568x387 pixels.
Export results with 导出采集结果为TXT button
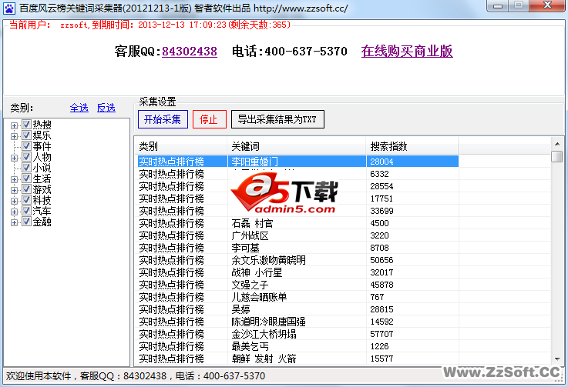(x=277, y=119)
